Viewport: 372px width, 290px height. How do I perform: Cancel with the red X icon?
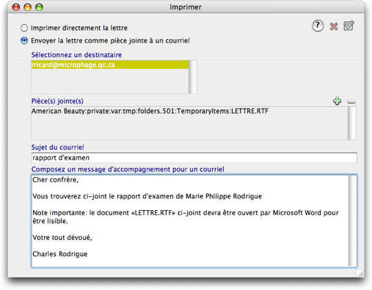[x=334, y=26]
